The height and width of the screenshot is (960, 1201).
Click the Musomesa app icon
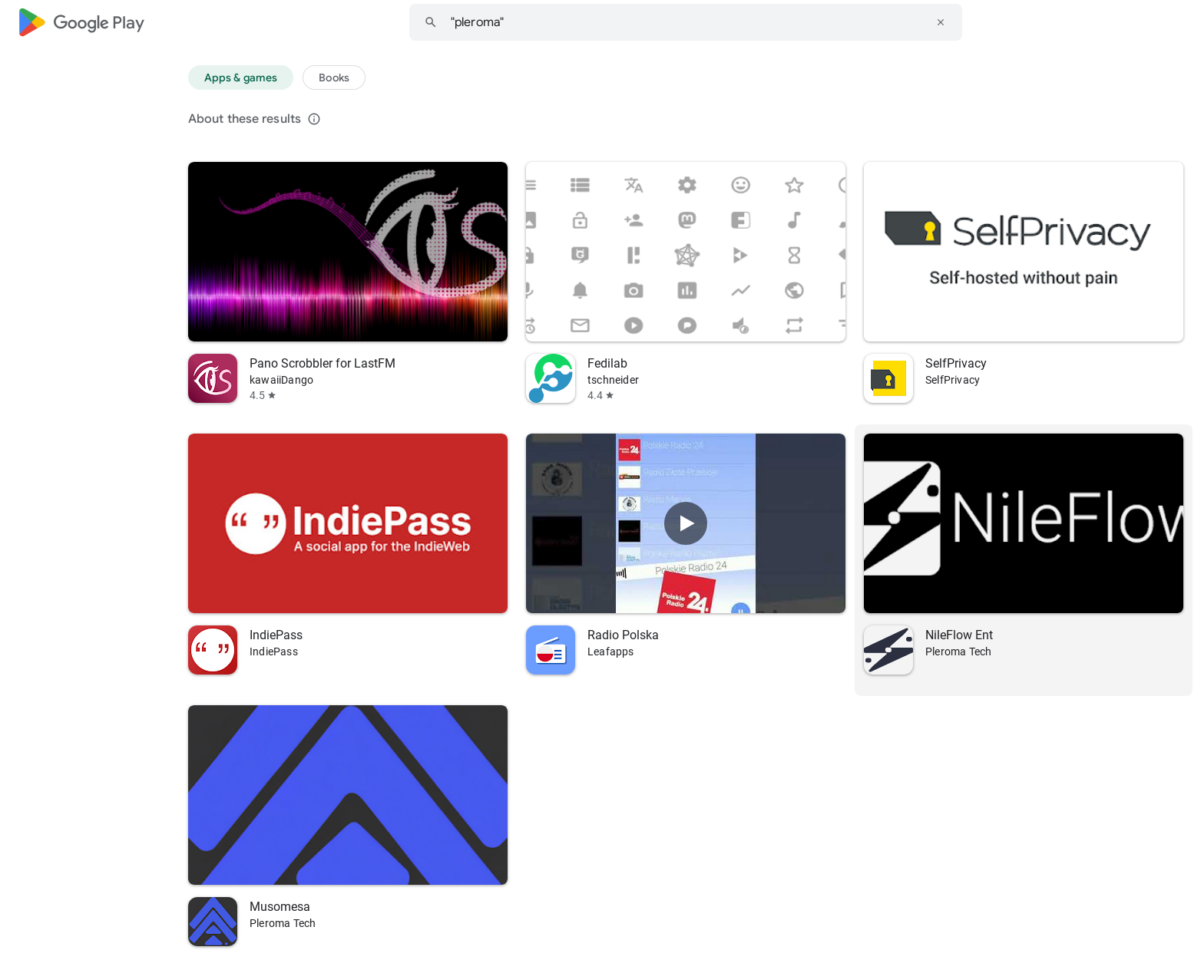[x=213, y=922]
